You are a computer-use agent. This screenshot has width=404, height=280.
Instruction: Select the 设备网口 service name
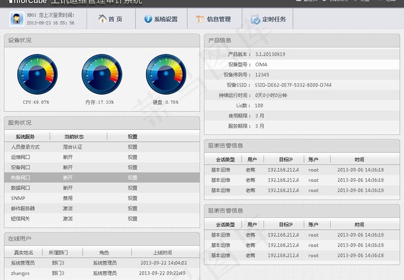click(20, 167)
